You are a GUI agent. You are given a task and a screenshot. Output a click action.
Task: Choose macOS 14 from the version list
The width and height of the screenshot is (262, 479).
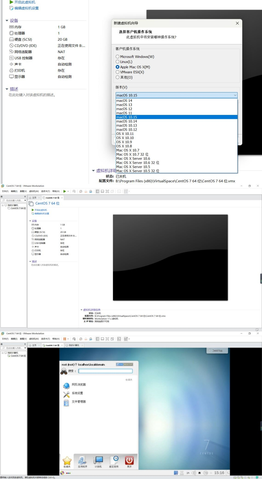pyautogui.click(x=124, y=101)
